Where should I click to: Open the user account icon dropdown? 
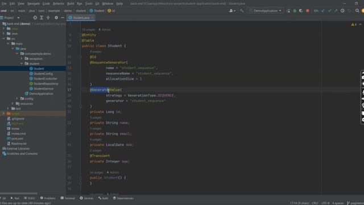coord(233,11)
